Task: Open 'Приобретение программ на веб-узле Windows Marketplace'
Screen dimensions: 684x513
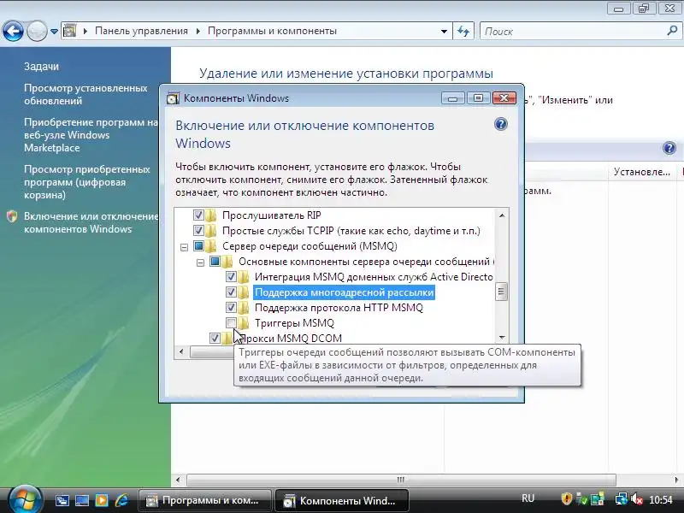Action: [x=91, y=135]
